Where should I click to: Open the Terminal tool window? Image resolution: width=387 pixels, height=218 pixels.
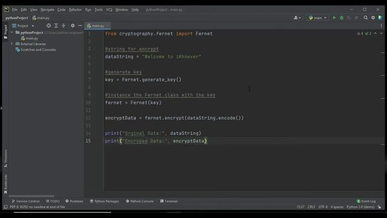click(x=169, y=201)
